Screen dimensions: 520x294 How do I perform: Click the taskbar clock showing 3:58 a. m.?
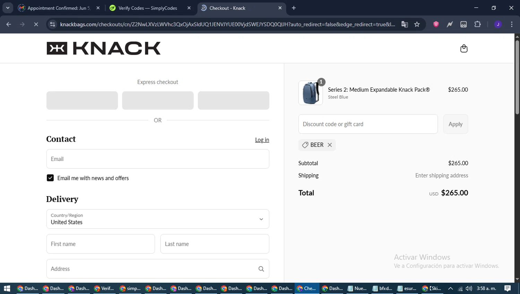[486, 288]
